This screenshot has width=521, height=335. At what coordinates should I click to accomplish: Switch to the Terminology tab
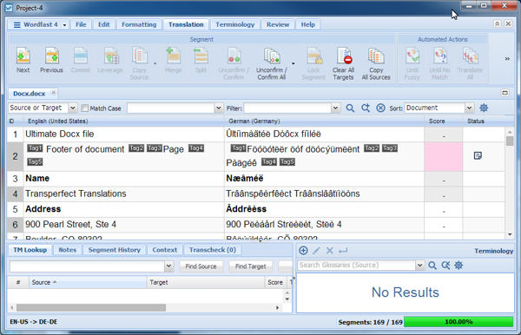pyautogui.click(x=235, y=24)
